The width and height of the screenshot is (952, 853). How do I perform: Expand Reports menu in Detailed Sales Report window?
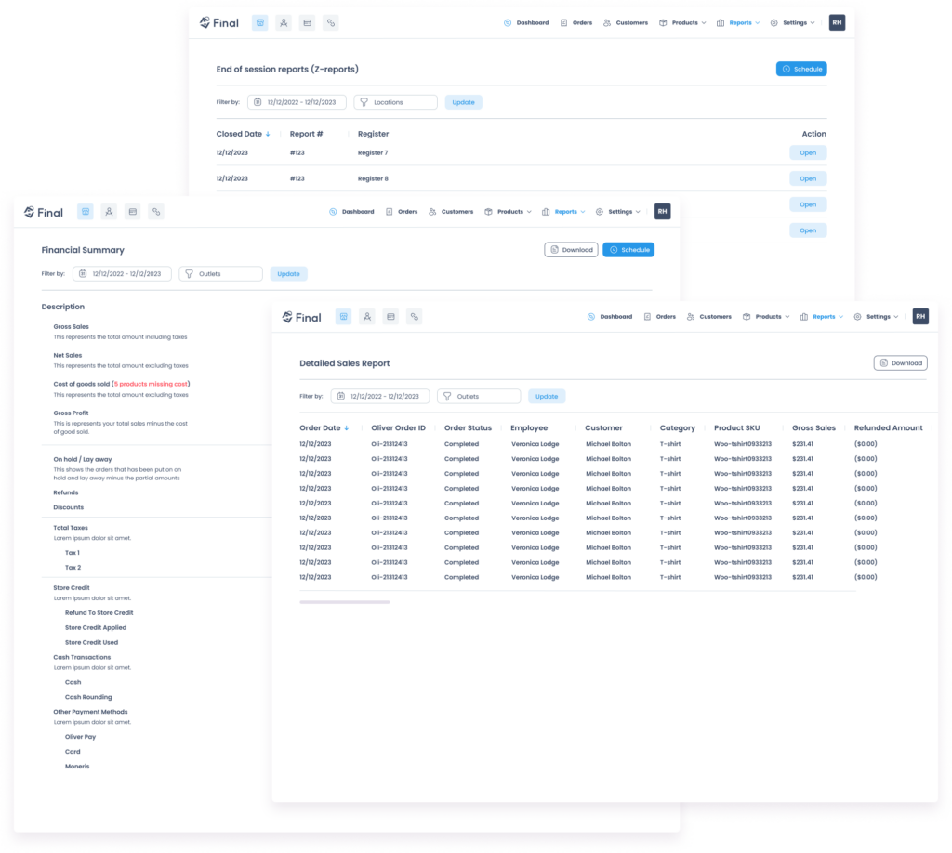pos(822,317)
